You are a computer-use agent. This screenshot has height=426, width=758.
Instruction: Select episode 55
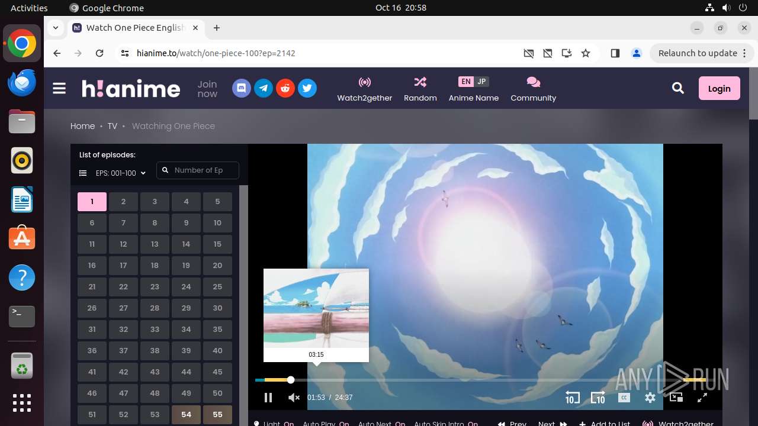217,415
